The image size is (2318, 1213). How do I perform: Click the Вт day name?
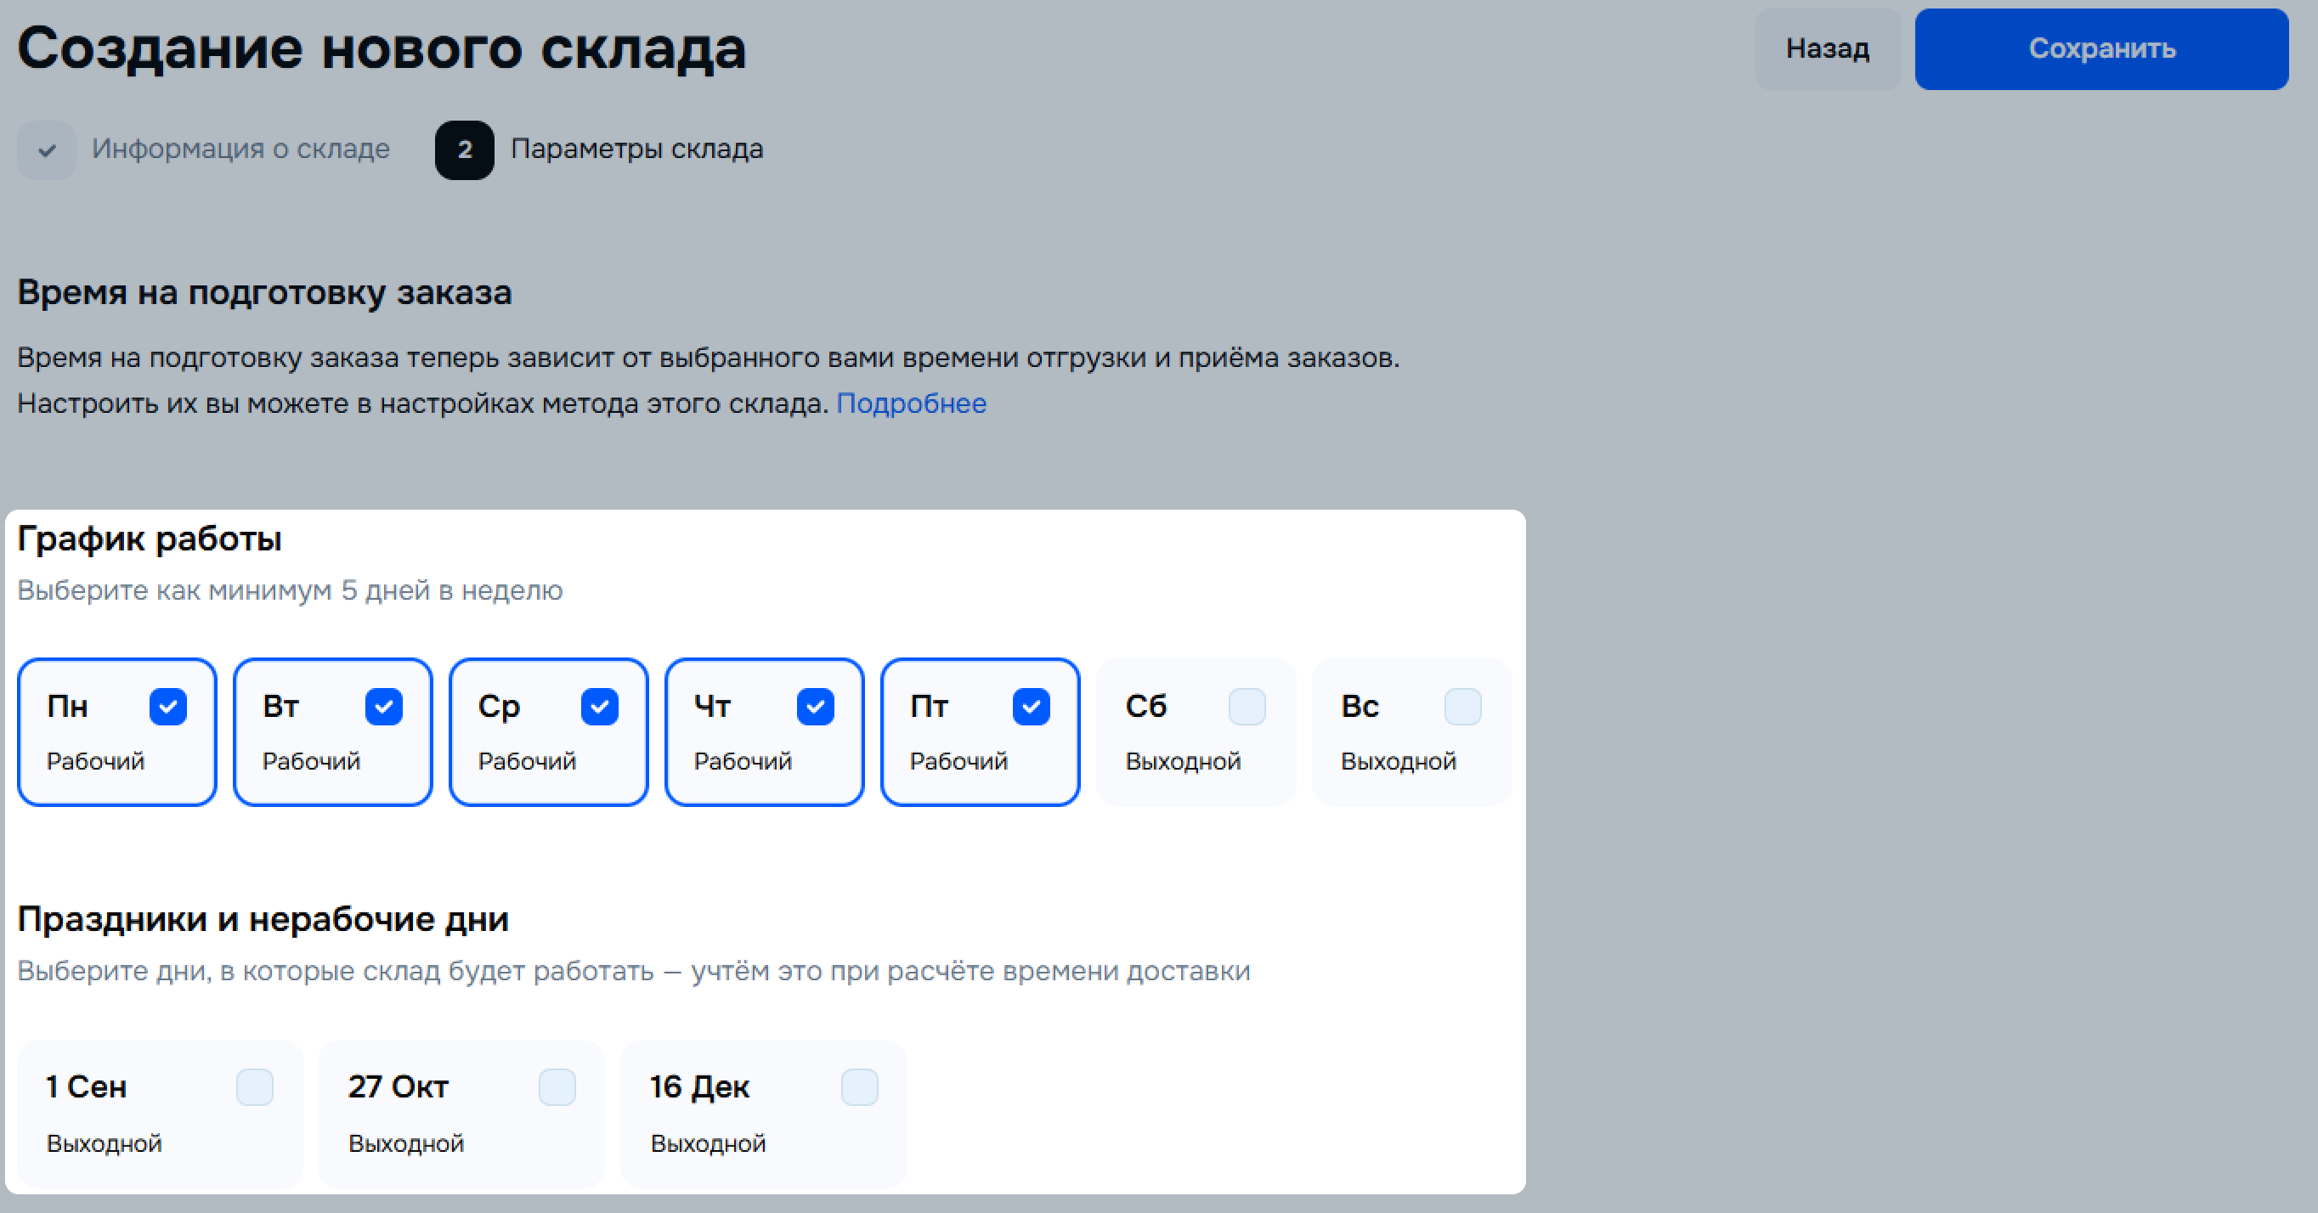point(280,707)
